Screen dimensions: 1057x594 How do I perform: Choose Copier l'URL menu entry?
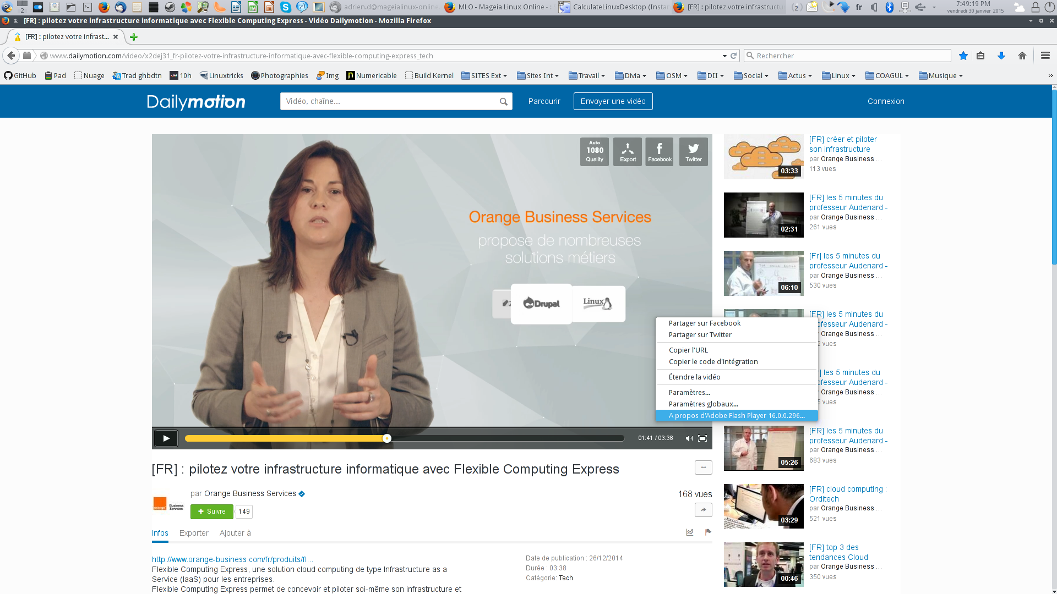click(737, 350)
